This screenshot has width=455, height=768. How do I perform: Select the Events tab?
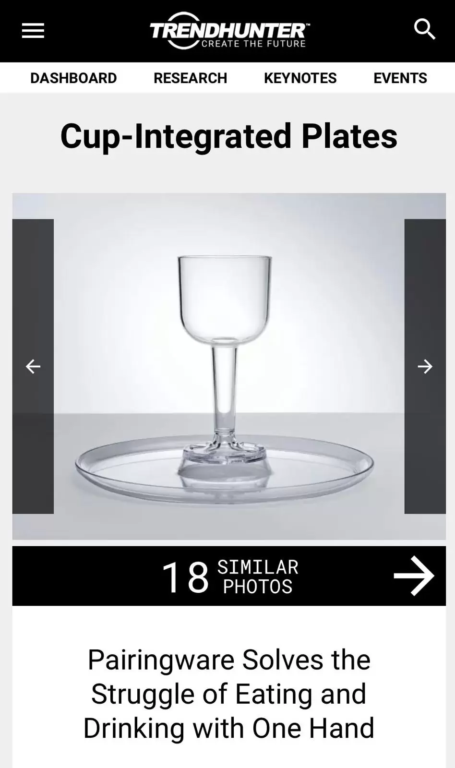coord(400,78)
